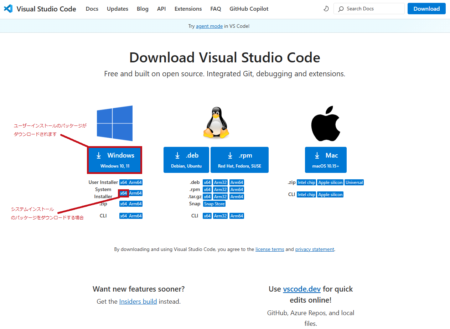
Task: Download the .rpm Red Hat package
Action: 239,160
